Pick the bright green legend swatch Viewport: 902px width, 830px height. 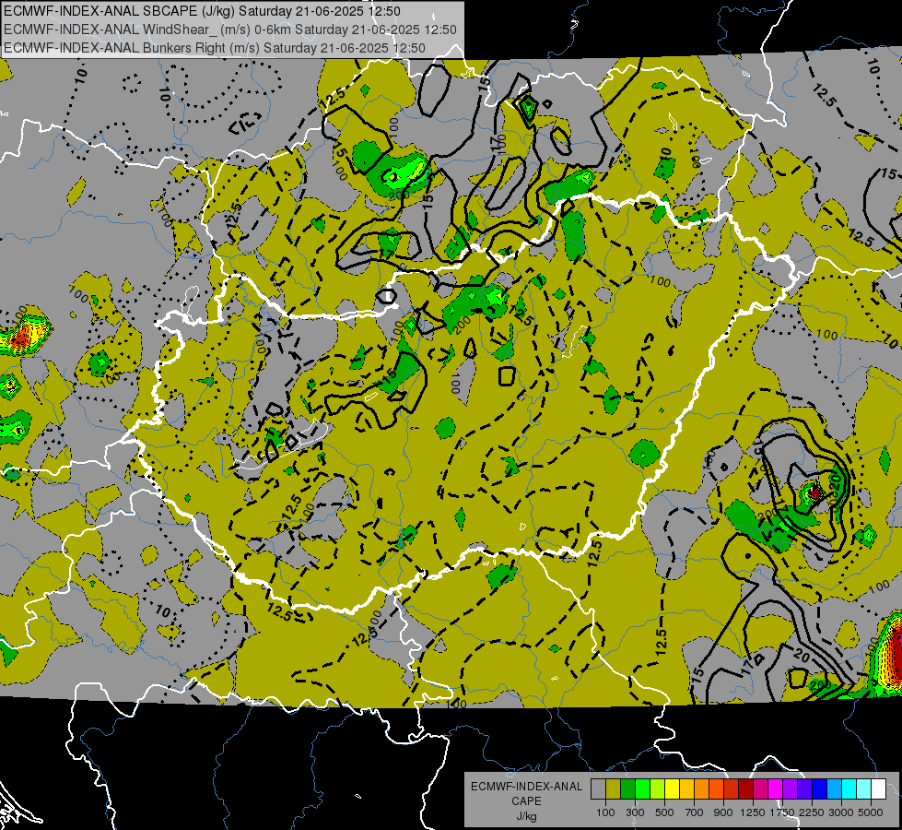[642, 789]
